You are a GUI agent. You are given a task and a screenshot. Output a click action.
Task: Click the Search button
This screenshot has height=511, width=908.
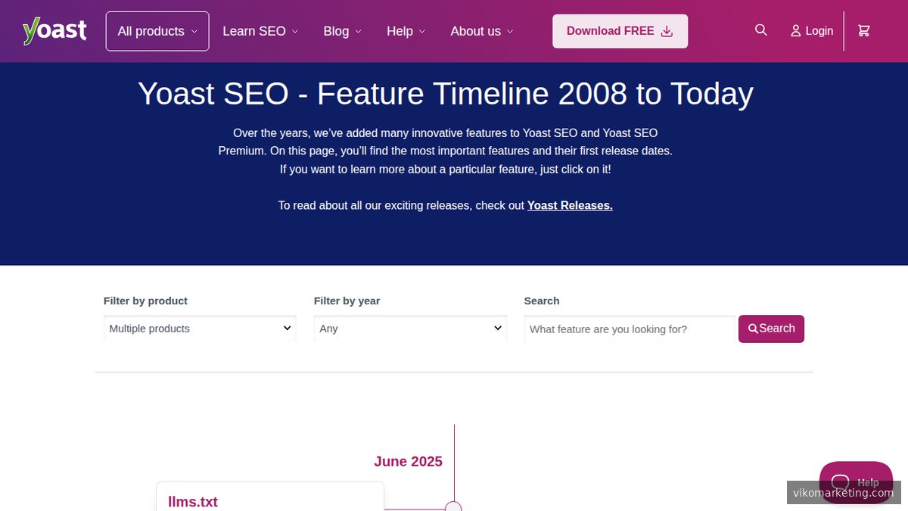point(771,329)
